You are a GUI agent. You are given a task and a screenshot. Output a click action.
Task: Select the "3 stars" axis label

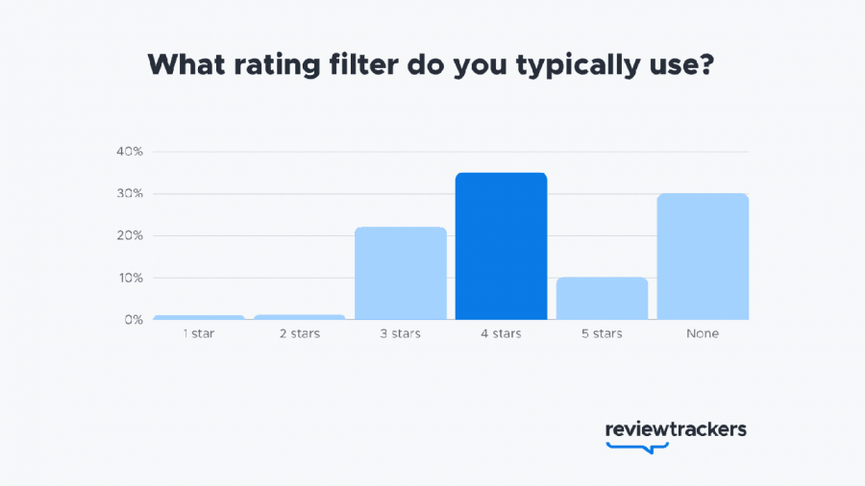point(400,334)
